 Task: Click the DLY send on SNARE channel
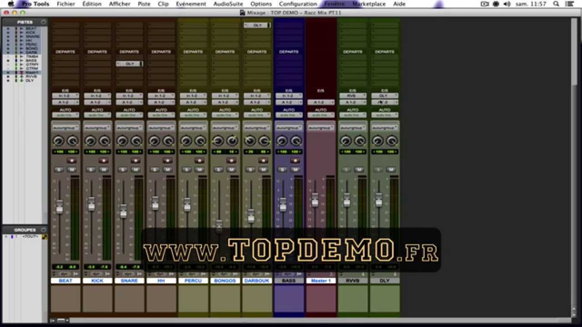point(130,64)
